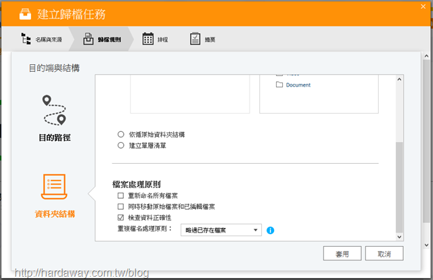This screenshot has width=433, height=280.
Task: Click the Document folder icon
Action: [279, 85]
